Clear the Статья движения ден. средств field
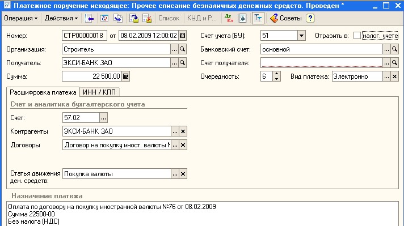This screenshot has width=404, height=226. pyautogui.click(x=183, y=174)
